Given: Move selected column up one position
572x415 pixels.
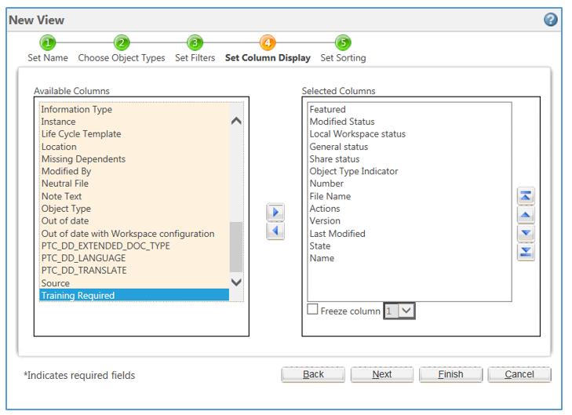Looking at the screenshot, I should [526, 214].
